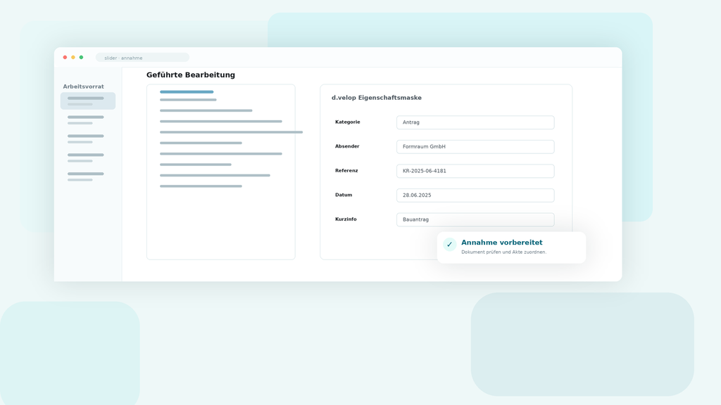Select the Referenz field KR-2025-06-4181
The width and height of the screenshot is (721, 405).
click(x=475, y=171)
